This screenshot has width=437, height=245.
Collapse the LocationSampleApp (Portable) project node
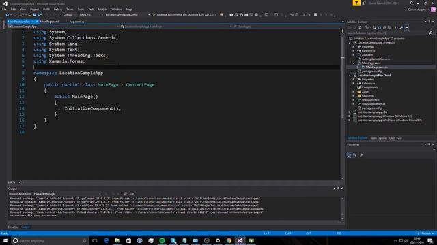coord(350,43)
